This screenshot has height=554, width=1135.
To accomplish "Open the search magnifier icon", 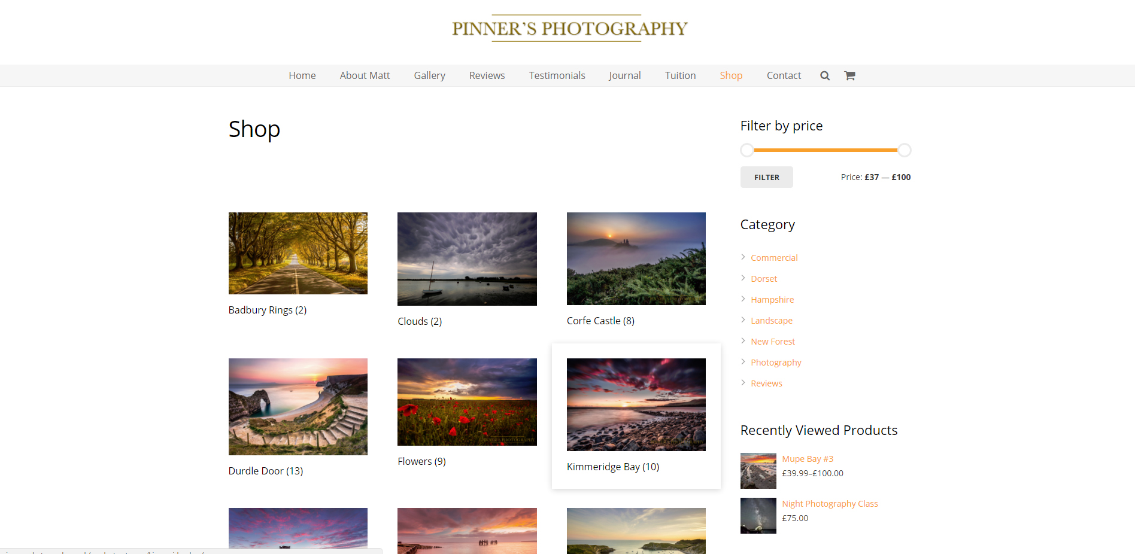I will point(825,76).
